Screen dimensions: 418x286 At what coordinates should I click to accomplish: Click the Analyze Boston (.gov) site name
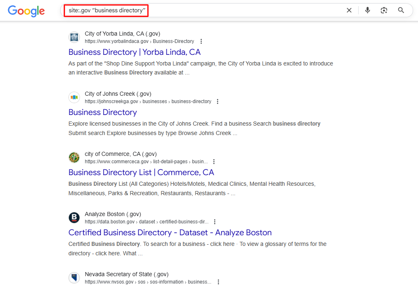click(x=113, y=214)
